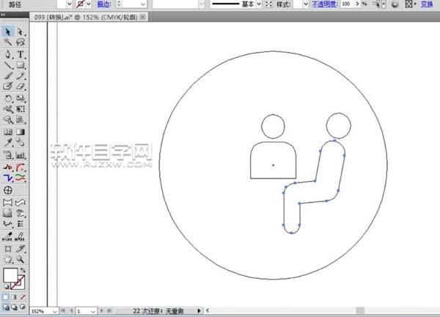The image size is (440, 317).
Task: Select the Pencil tool
Action: (21, 76)
